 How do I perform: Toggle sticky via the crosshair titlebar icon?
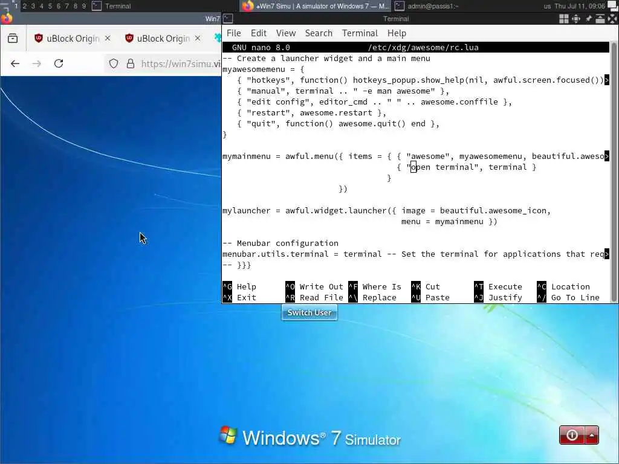576,19
